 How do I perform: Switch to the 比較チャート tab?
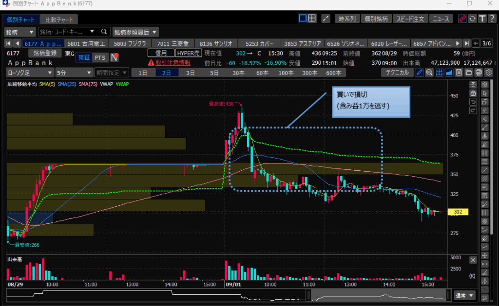(58, 20)
